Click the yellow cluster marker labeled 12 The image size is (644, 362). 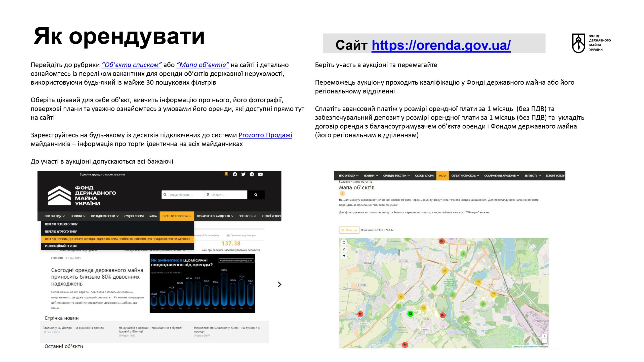point(478,282)
